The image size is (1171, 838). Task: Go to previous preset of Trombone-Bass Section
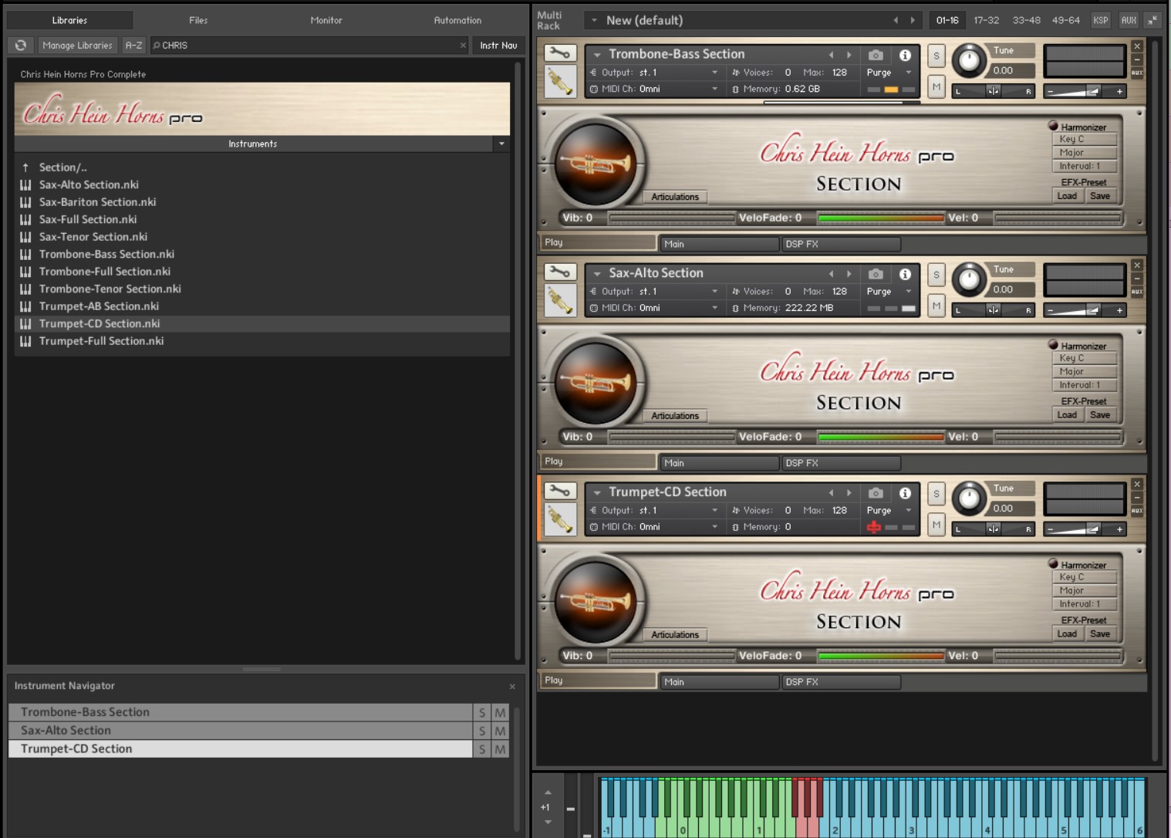831,55
